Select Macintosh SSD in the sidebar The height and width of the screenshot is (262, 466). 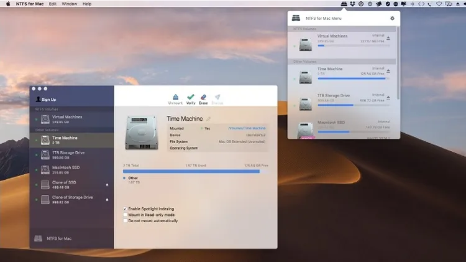(71, 170)
